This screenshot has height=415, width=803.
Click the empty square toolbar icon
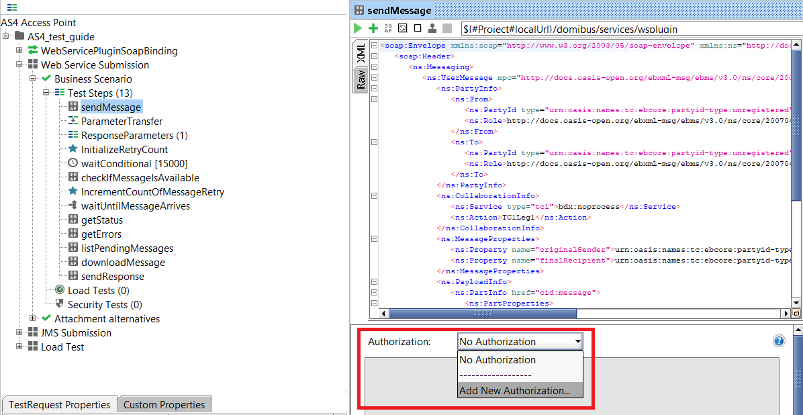pos(418,28)
